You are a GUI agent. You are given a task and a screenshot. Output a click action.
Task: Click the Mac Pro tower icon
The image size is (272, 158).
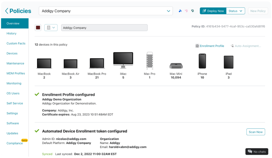[150, 60]
